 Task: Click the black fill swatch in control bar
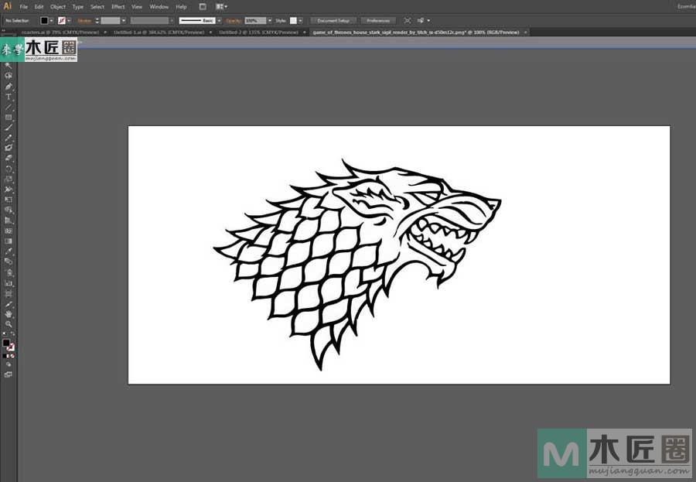[x=44, y=20]
